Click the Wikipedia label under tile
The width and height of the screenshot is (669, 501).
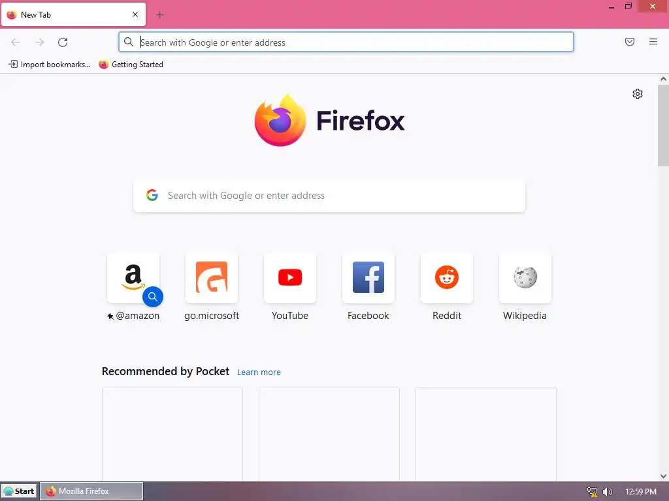[525, 316]
